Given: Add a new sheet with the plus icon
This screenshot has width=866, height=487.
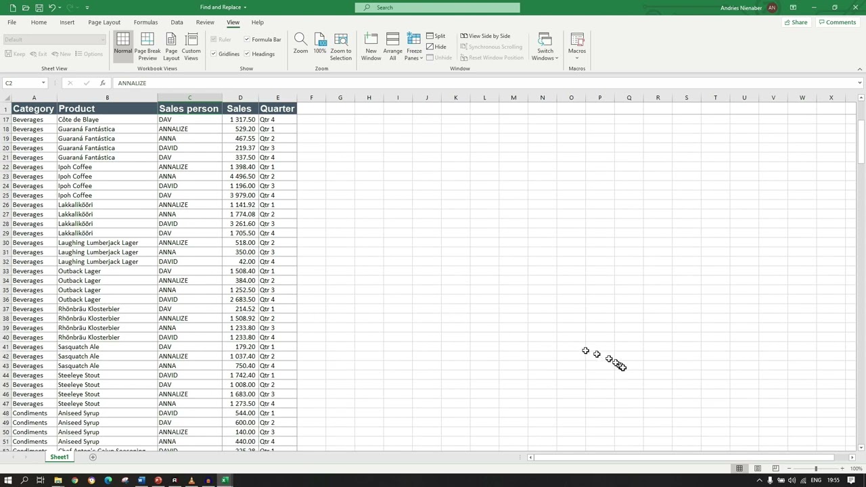Looking at the screenshot, I should 93,457.
